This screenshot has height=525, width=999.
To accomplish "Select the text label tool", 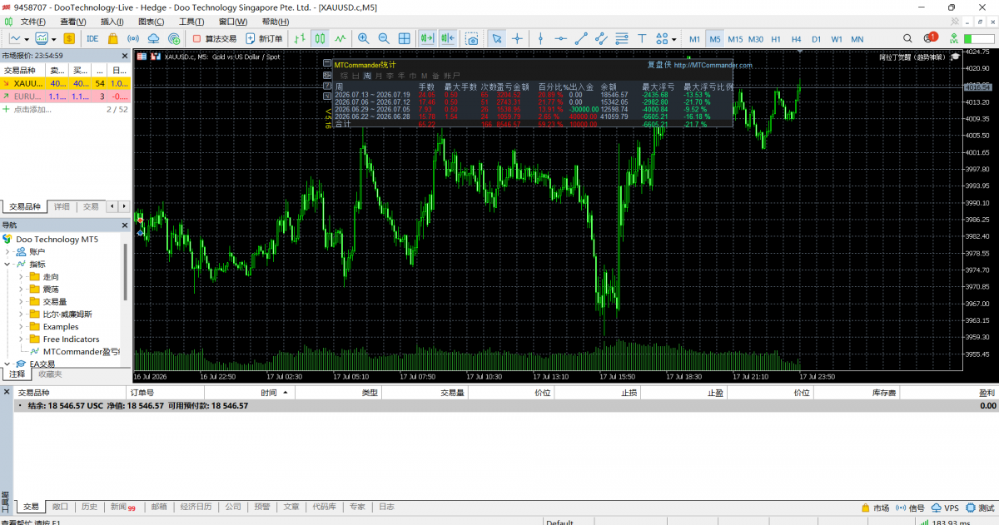I will [642, 38].
